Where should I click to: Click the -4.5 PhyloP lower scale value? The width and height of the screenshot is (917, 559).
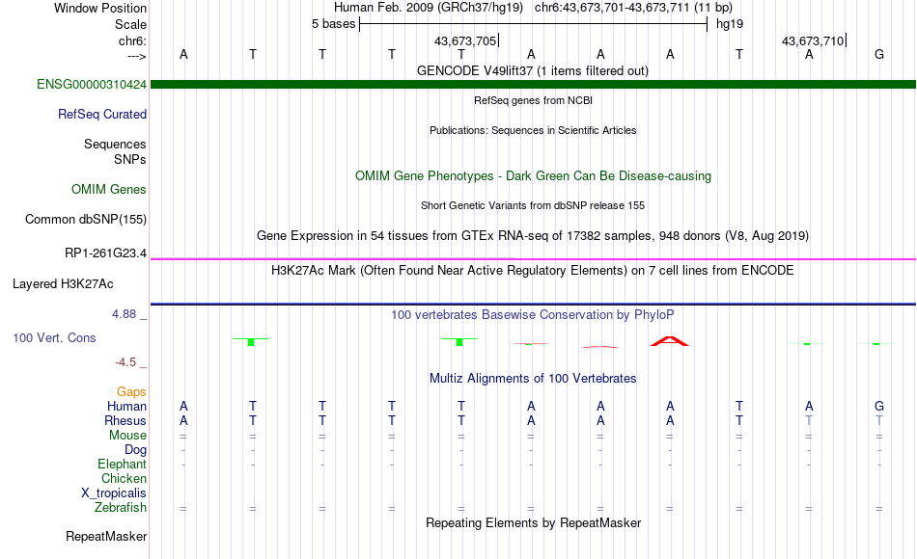tap(125, 362)
